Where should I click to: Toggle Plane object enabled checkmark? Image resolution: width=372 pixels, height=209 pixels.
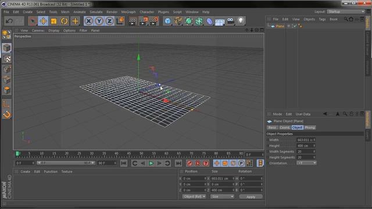pyautogui.click(x=295, y=26)
